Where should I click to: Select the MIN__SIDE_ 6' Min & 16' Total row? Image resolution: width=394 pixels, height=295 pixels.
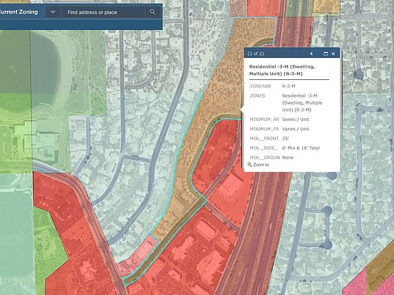(289, 148)
